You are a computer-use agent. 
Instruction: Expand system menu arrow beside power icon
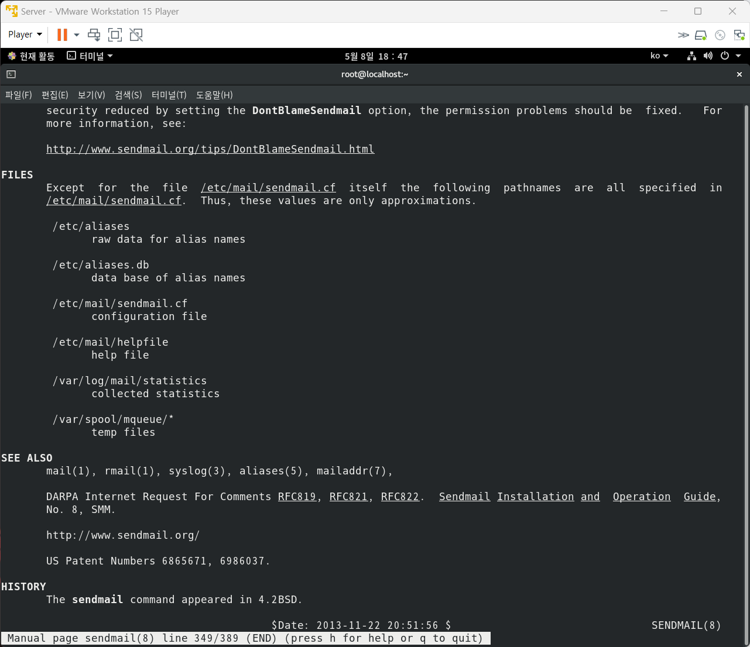[x=738, y=56]
